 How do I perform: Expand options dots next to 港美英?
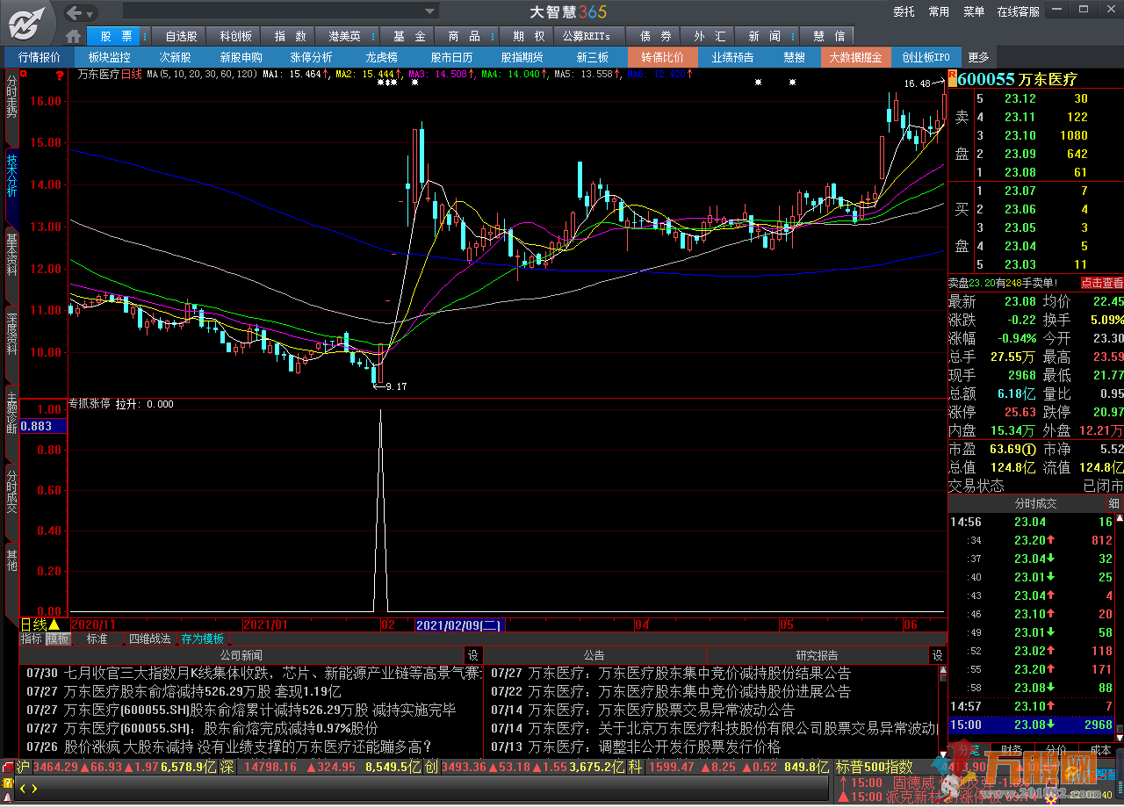tap(374, 36)
